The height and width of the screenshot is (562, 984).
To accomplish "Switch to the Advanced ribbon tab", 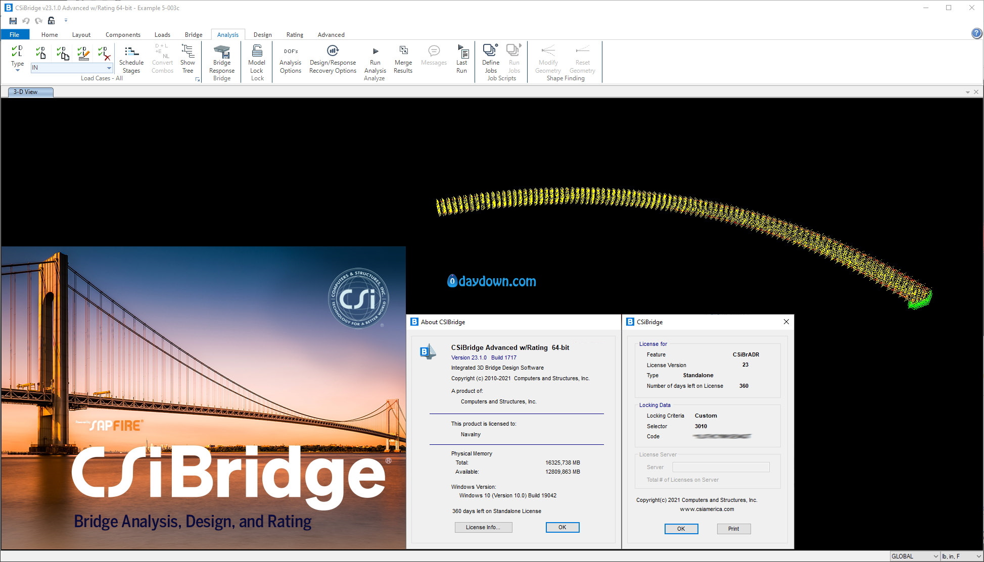I will point(331,34).
